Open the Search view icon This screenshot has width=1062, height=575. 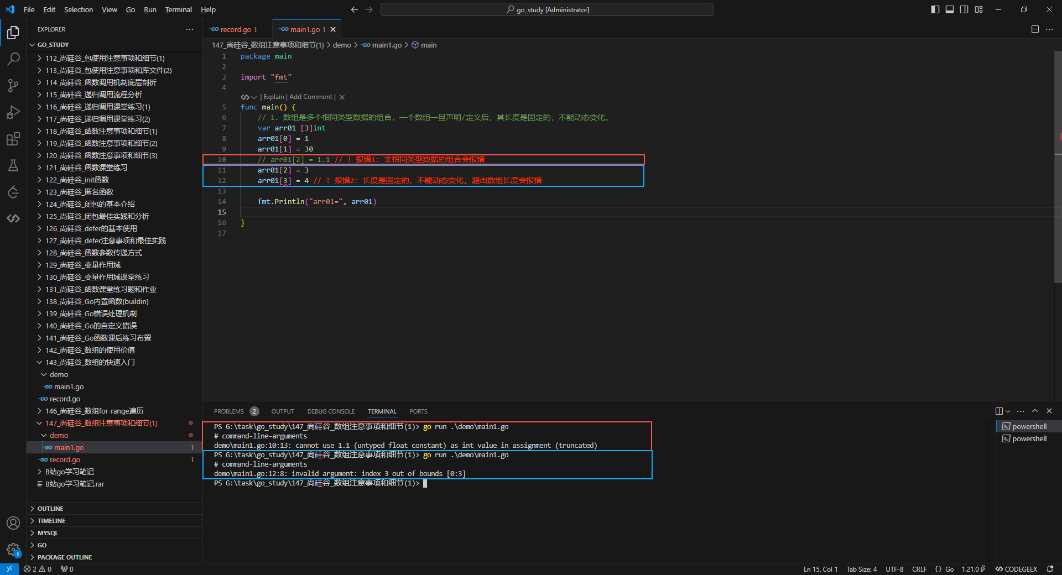pyautogui.click(x=13, y=59)
